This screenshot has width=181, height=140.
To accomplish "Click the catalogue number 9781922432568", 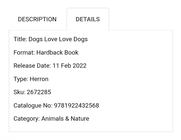I will (76, 105).
